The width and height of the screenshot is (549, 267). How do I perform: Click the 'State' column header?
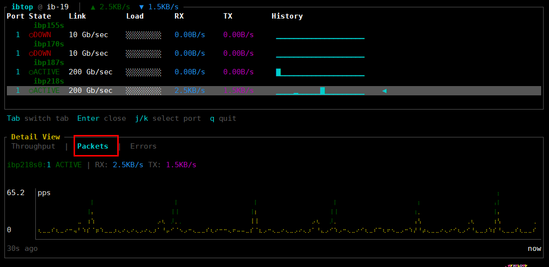pyautogui.click(x=40, y=16)
